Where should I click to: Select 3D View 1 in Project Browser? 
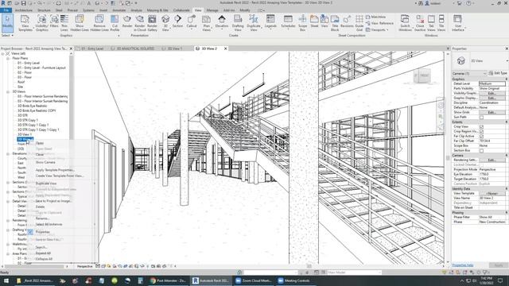tap(25, 134)
